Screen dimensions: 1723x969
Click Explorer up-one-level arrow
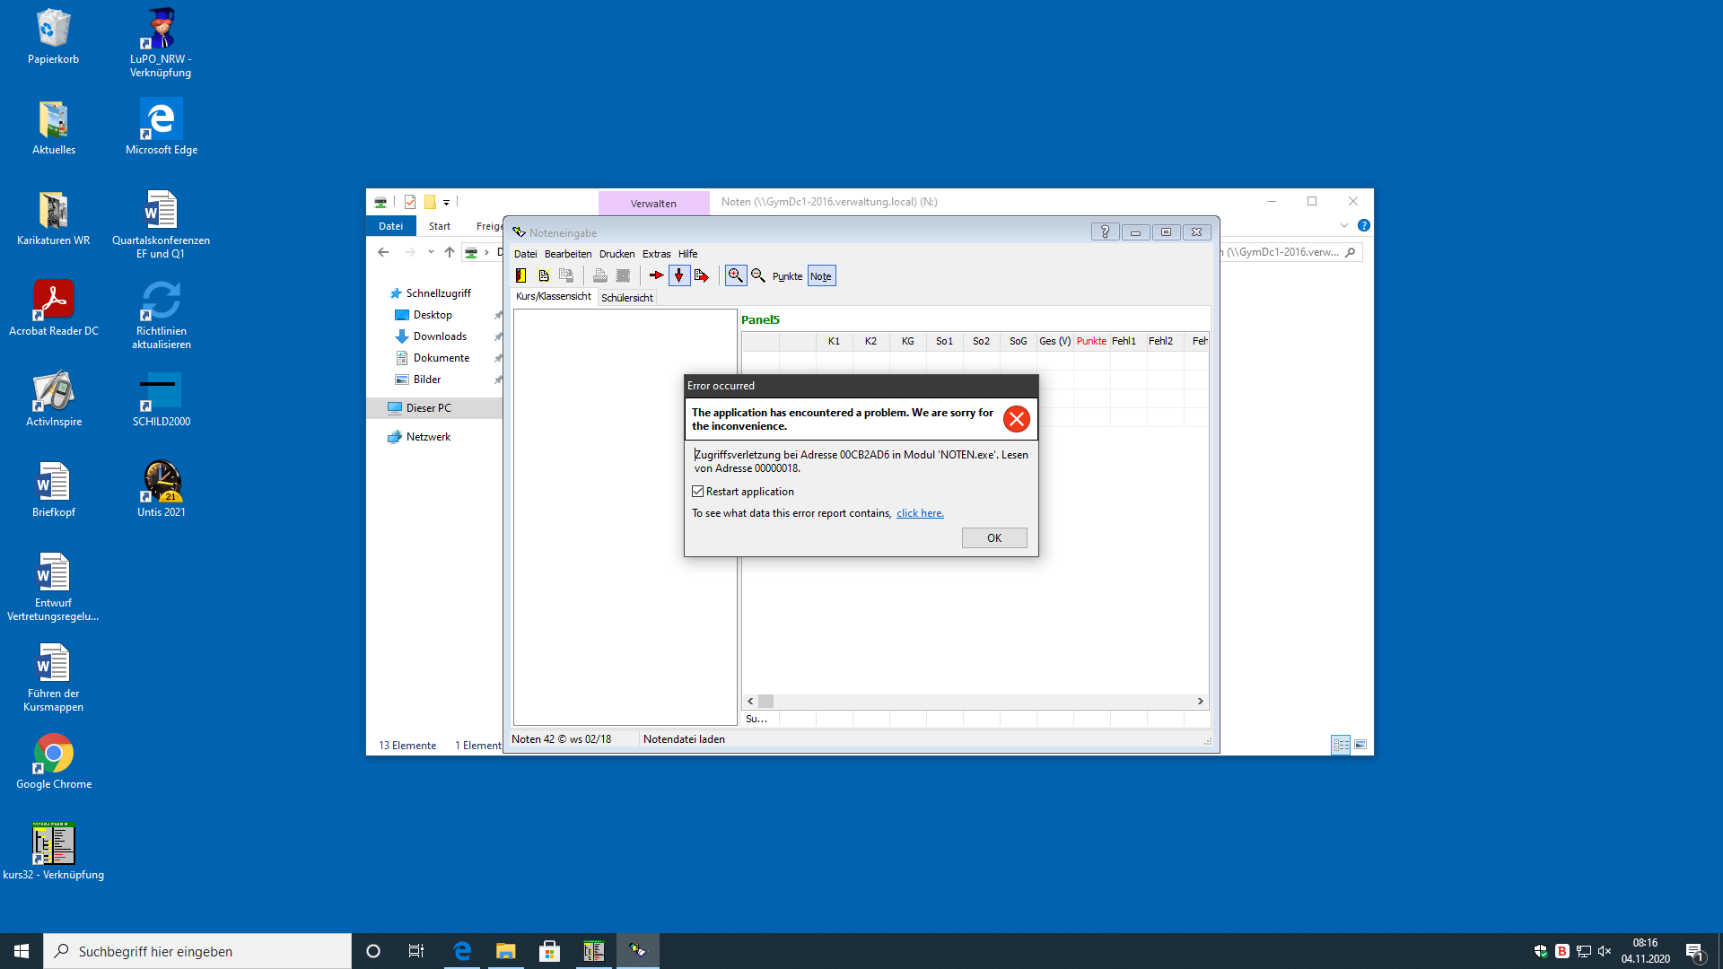[x=450, y=252]
